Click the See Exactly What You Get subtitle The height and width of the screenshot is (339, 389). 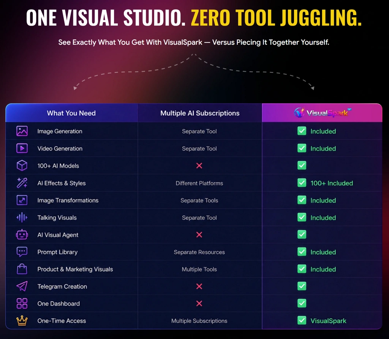[194, 42]
